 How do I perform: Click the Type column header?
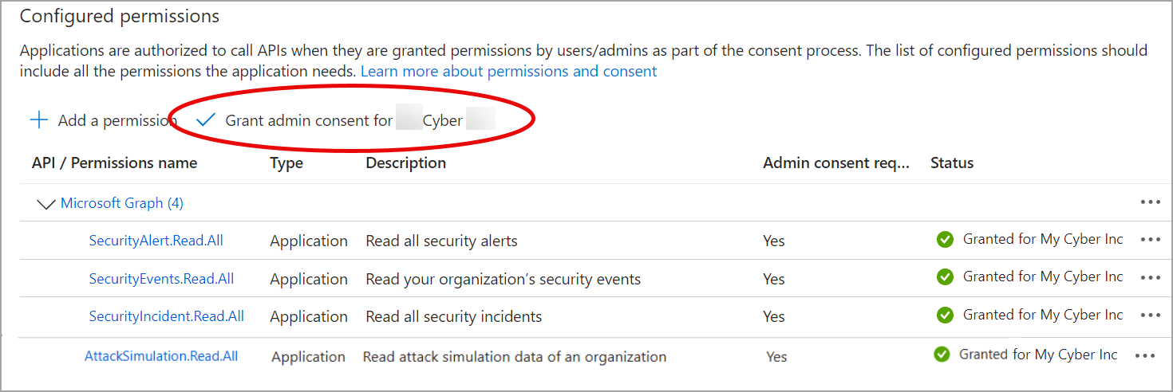pyautogui.click(x=286, y=163)
